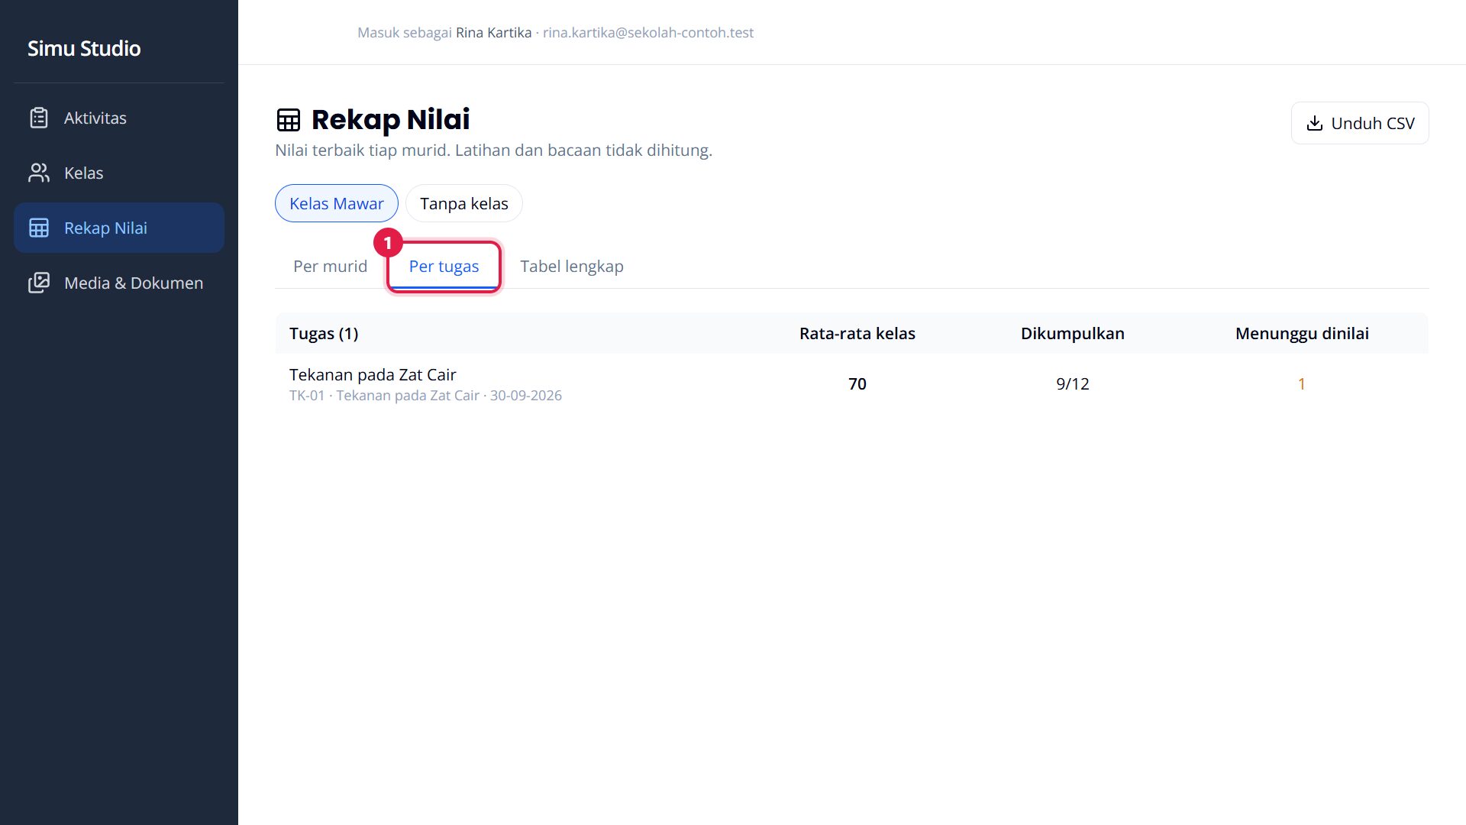
Task: Open the Aktivitas menu item
Action: (x=119, y=118)
